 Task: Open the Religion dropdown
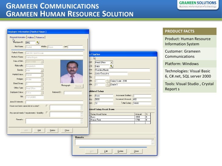click(x=42, y=79)
